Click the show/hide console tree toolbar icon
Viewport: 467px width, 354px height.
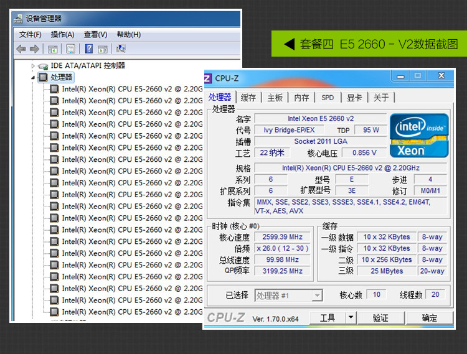click(x=53, y=49)
